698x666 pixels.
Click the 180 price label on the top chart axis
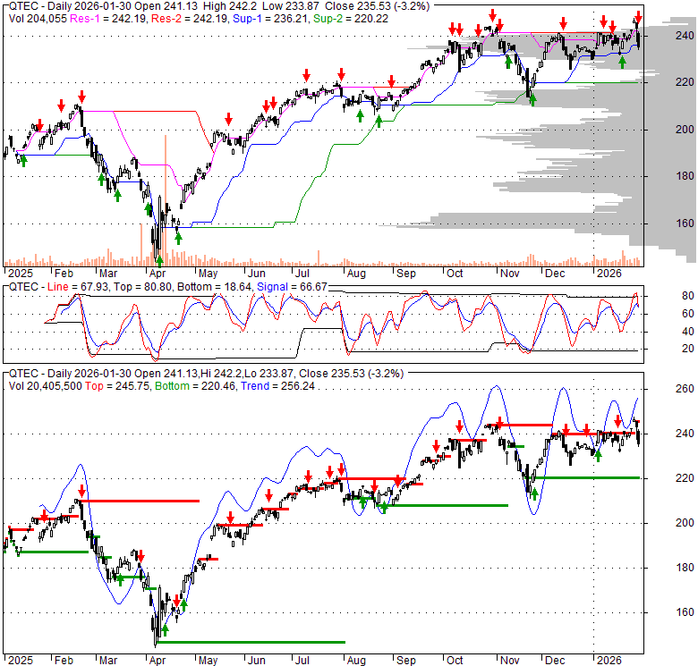point(685,176)
